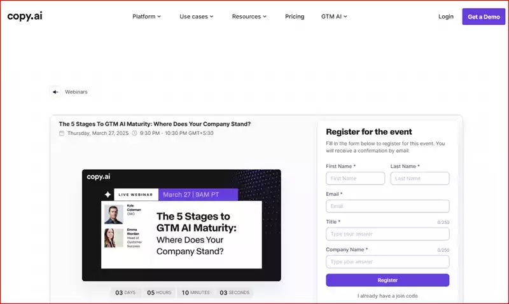Click the '9:30 PM - 10:30 PM GMT+5:30' time text

click(177, 133)
